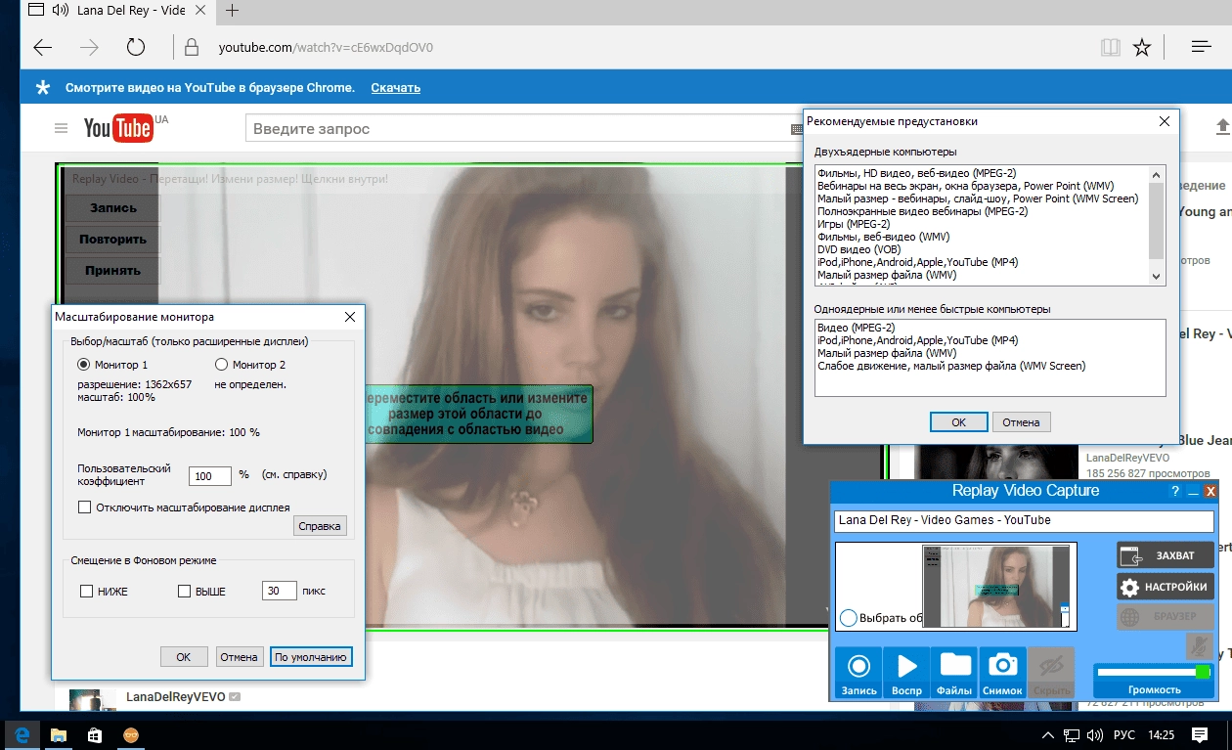Image resolution: width=1232 pixels, height=750 pixels.
Task: Open the Action Center notification icon
Action: [1200, 735]
